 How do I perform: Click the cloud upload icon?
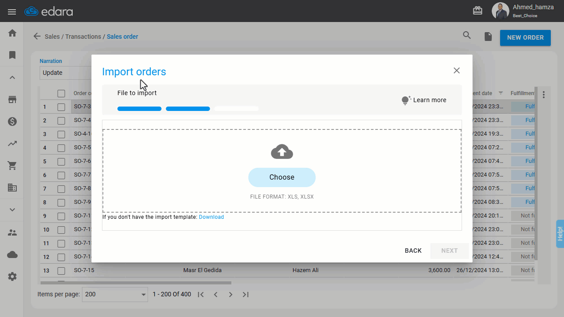282,151
